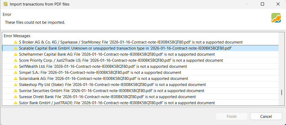This screenshot has width=286, height=125.
Task: Click warning icon beside Solarisbank AG entry
Action: click(x=16, y=79)
